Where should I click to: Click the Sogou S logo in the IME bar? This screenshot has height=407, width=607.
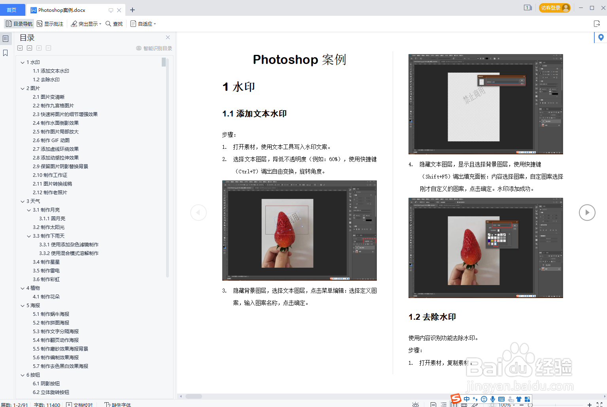456,399
